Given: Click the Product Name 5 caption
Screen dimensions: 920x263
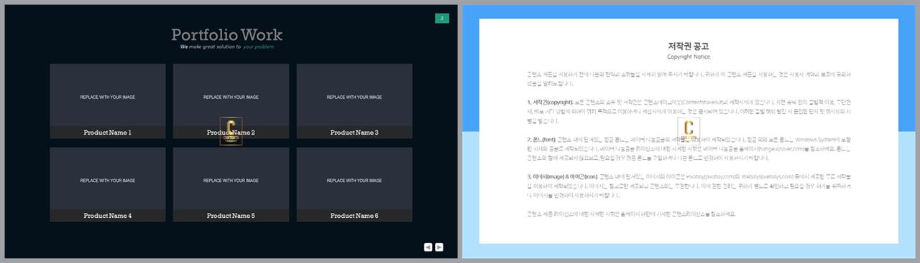Looking at the screenshot, I should pos(231,216).
